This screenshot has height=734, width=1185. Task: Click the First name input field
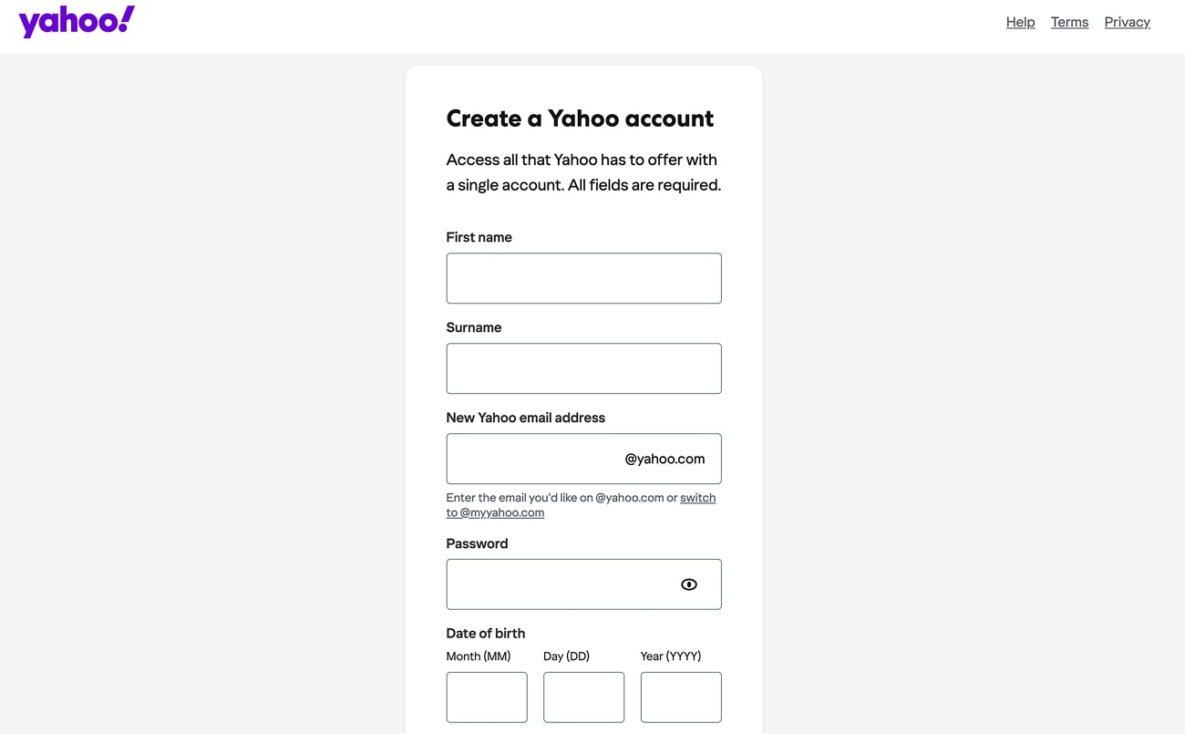[583, 277]
